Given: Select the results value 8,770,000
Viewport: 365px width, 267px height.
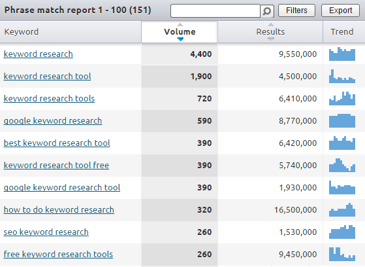Looking at the screenshot, I should pos(298,121).
